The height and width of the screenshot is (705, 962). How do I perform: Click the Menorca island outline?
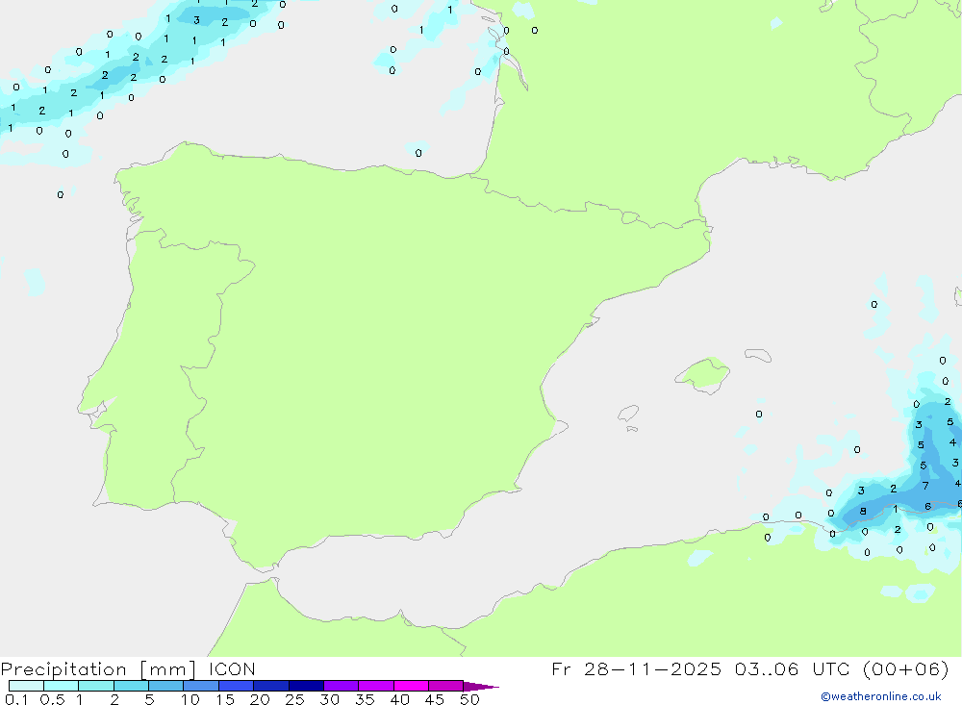(758, 355)
